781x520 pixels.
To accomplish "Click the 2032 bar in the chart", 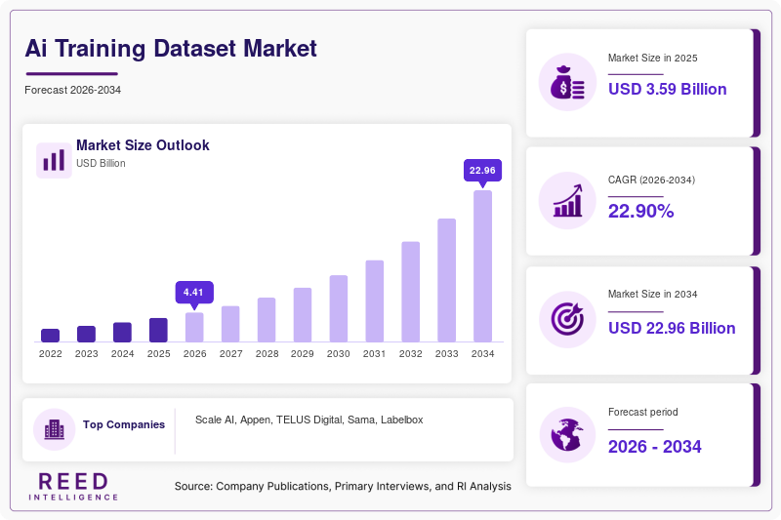I will (x=410, y=292).
